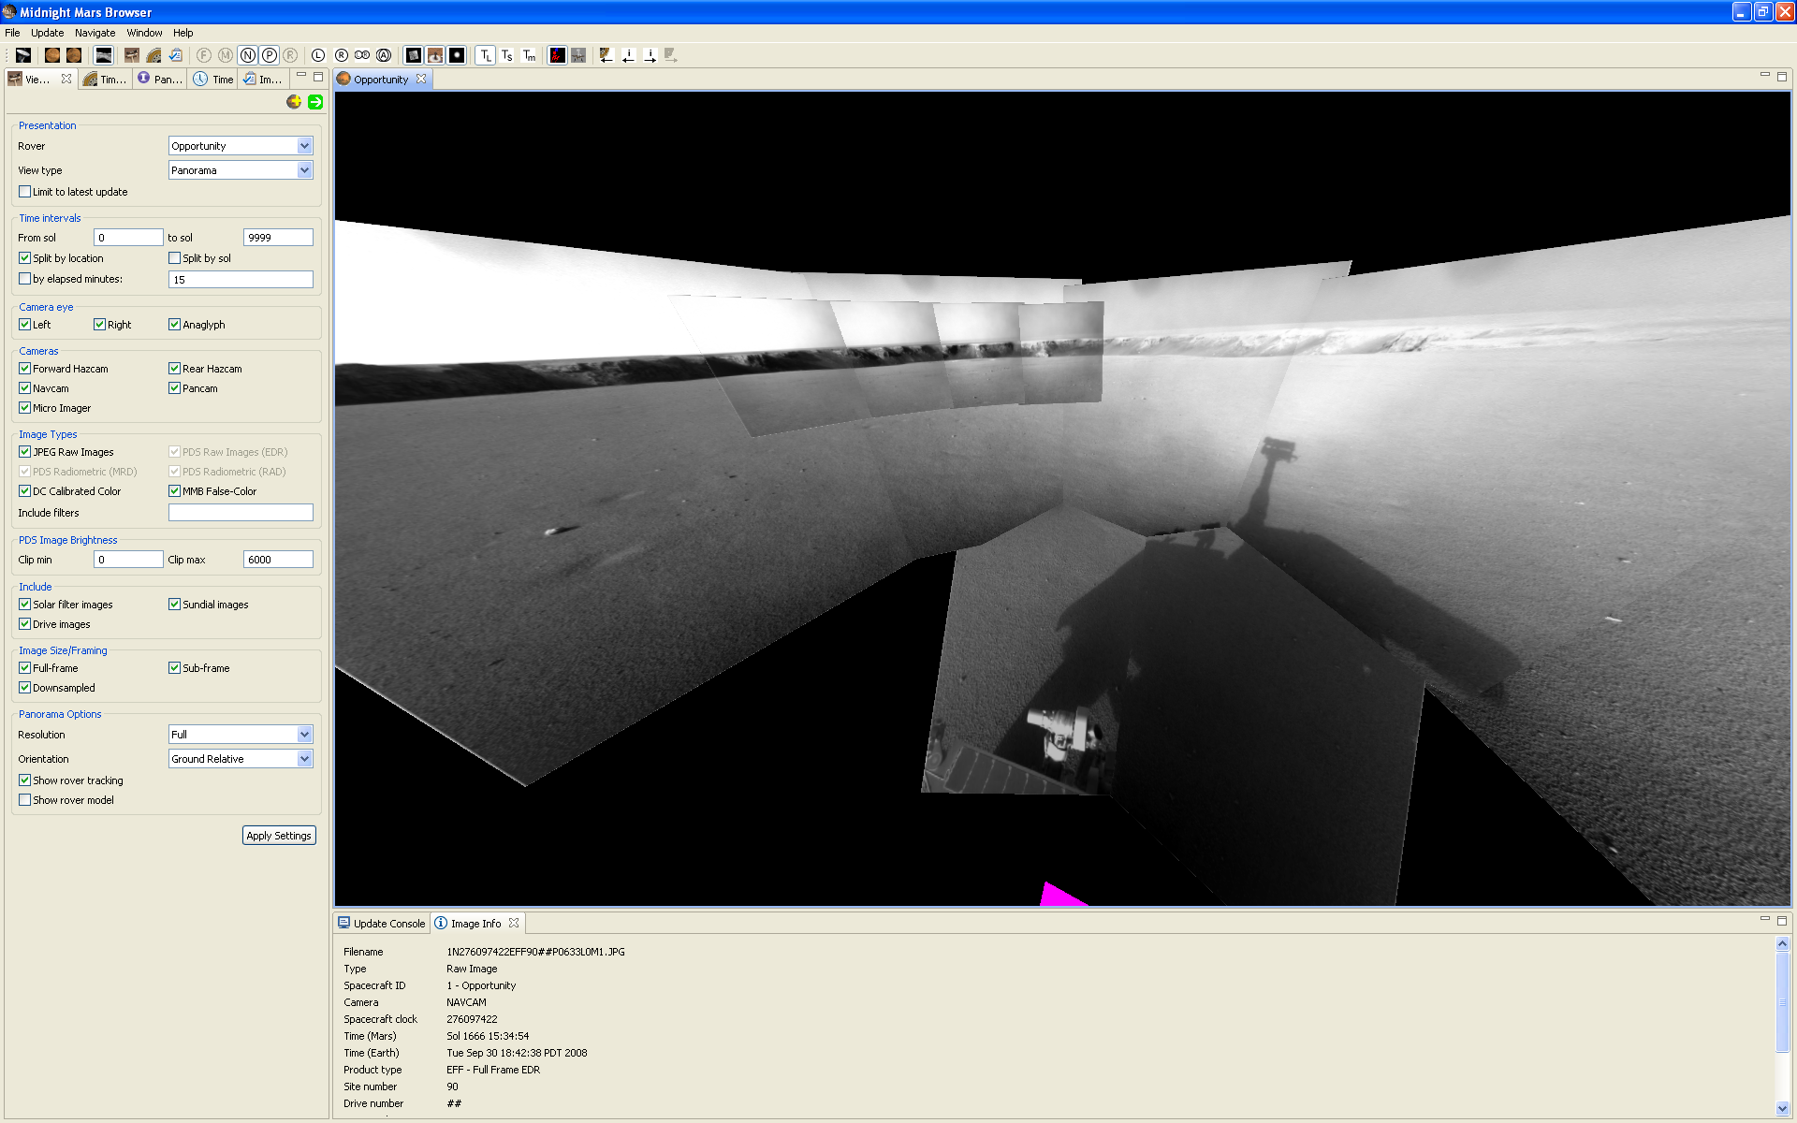This screenshot has width=1797, height=1123.
Task: Select the Anaglyph A toolbar icon
Action: (384, 55)
